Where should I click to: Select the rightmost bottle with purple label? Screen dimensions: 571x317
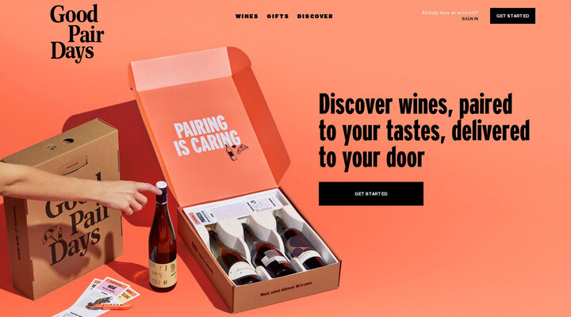(300, 243)
